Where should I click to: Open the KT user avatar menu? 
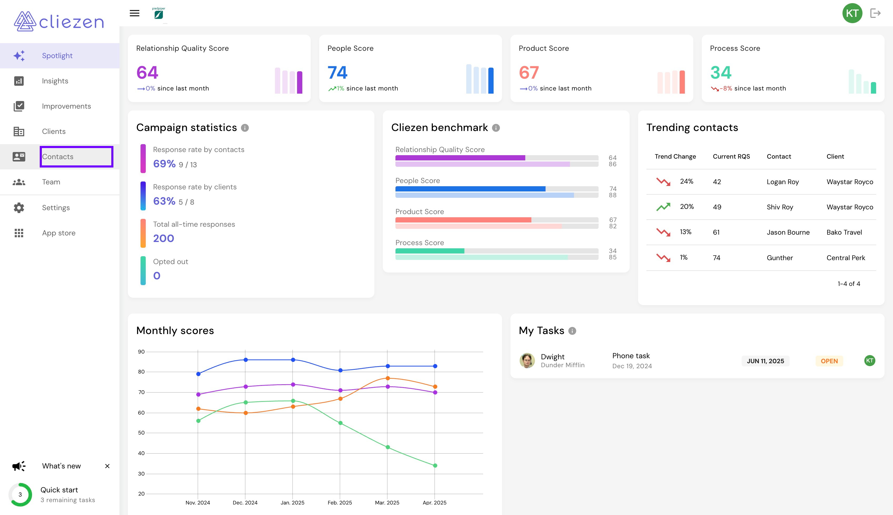coord(852,13)
